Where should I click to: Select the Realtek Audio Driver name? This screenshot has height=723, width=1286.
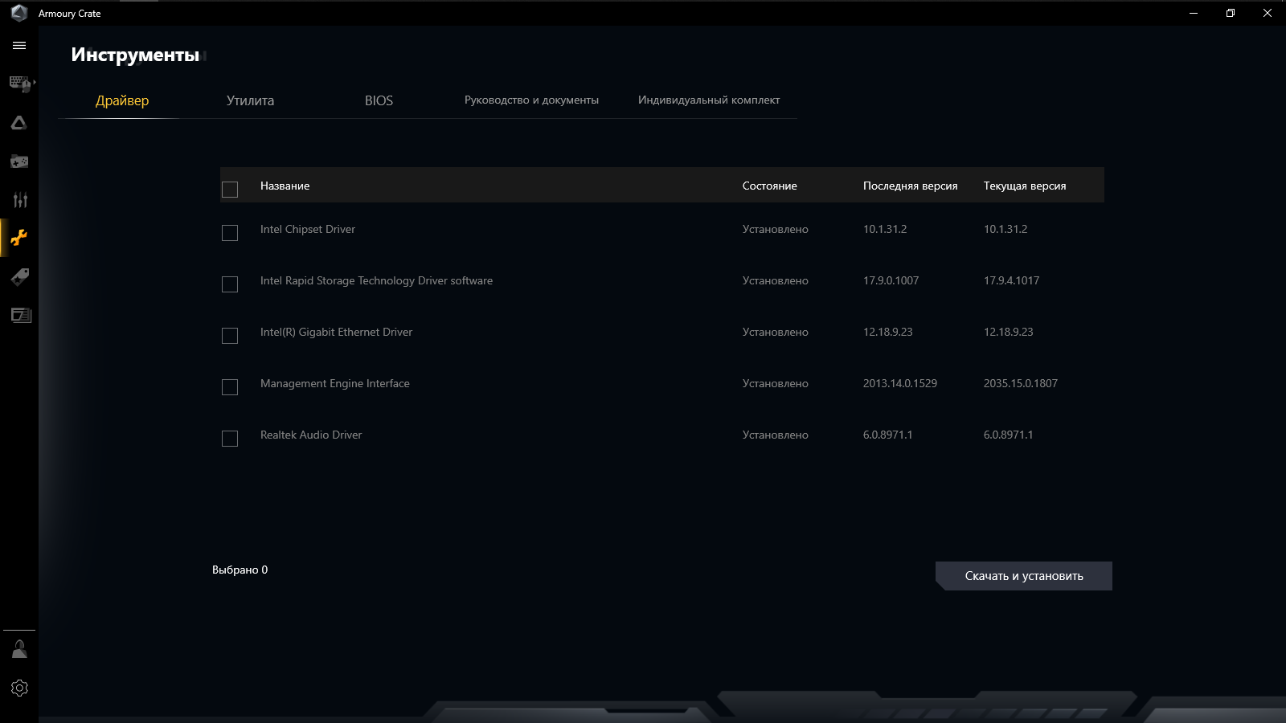coord(311,435)
